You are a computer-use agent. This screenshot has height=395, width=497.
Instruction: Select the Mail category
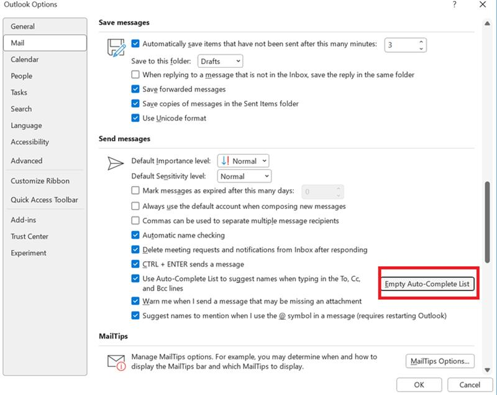pyautogui.click(x=45, y=43)
